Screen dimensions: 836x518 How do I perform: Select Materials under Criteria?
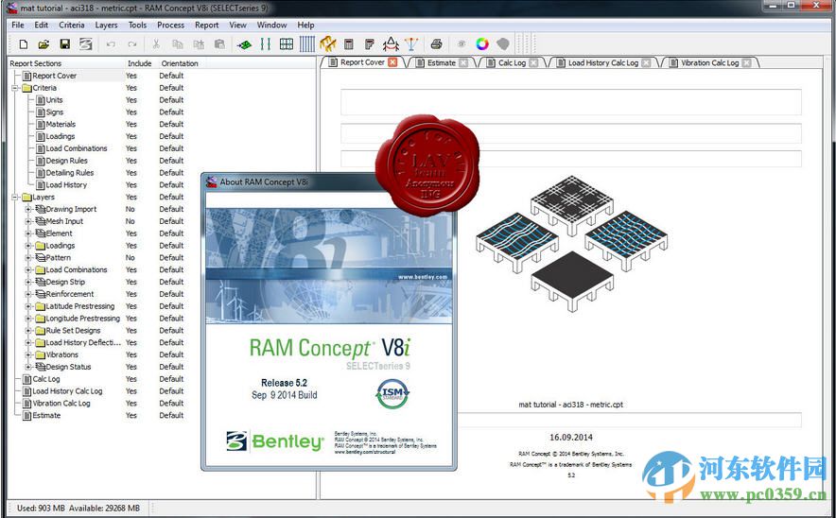61,124
